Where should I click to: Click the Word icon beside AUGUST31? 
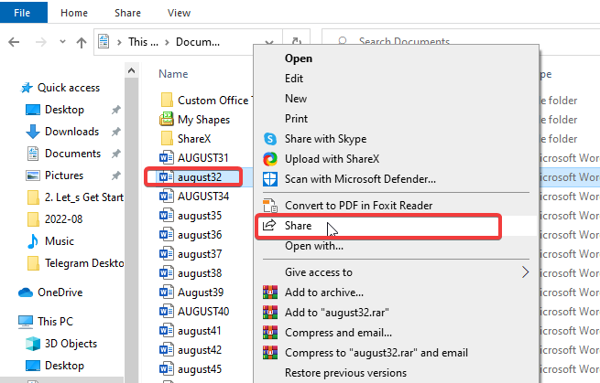pos(167,158)
